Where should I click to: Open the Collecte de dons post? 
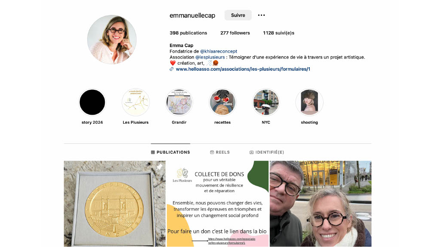pyautogui.click(x=217, y=204)
